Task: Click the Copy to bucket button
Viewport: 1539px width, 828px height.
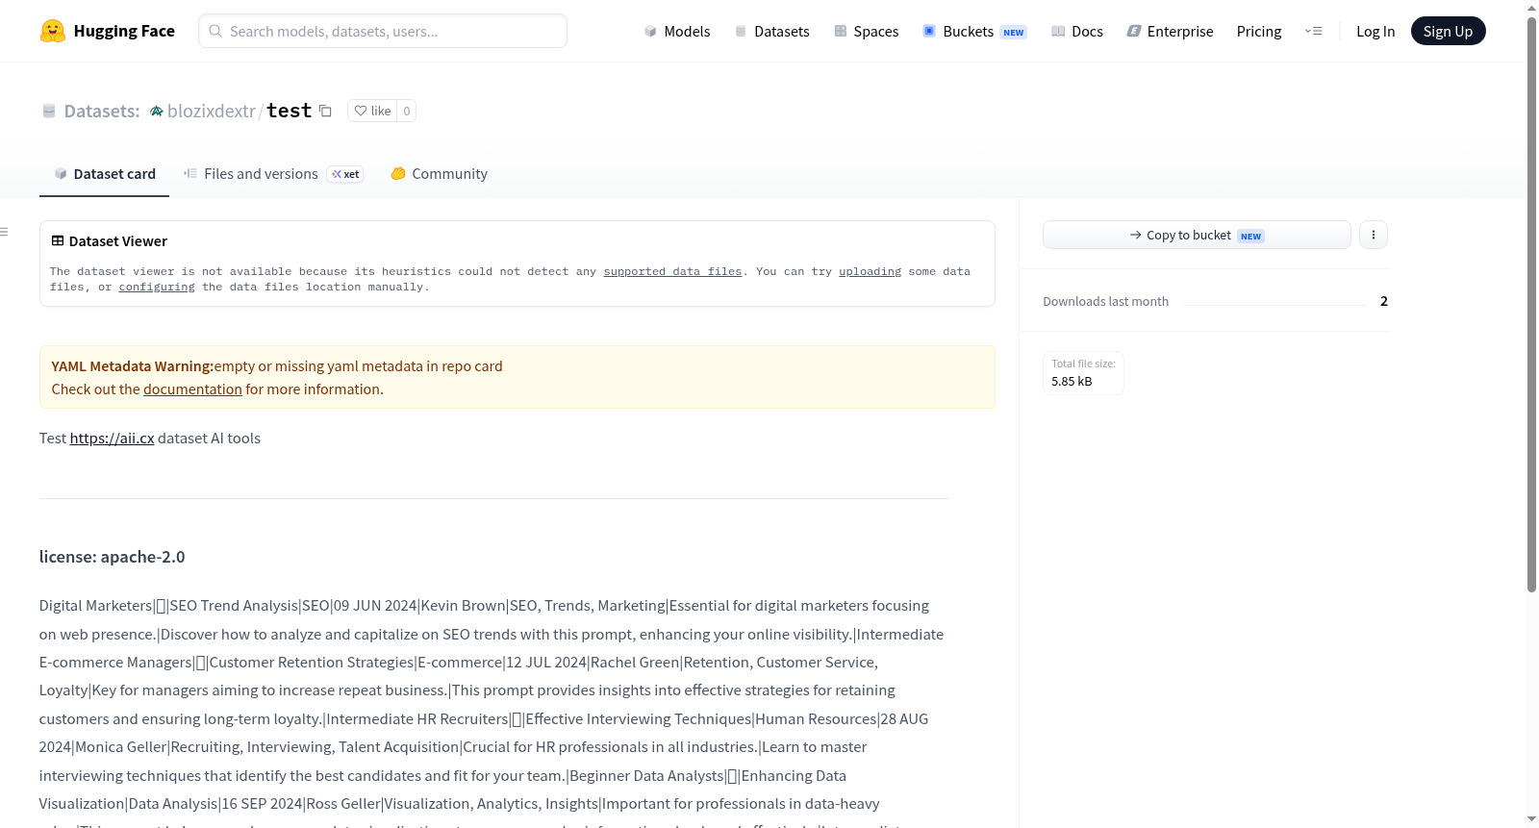Action: coord(1197,235)
